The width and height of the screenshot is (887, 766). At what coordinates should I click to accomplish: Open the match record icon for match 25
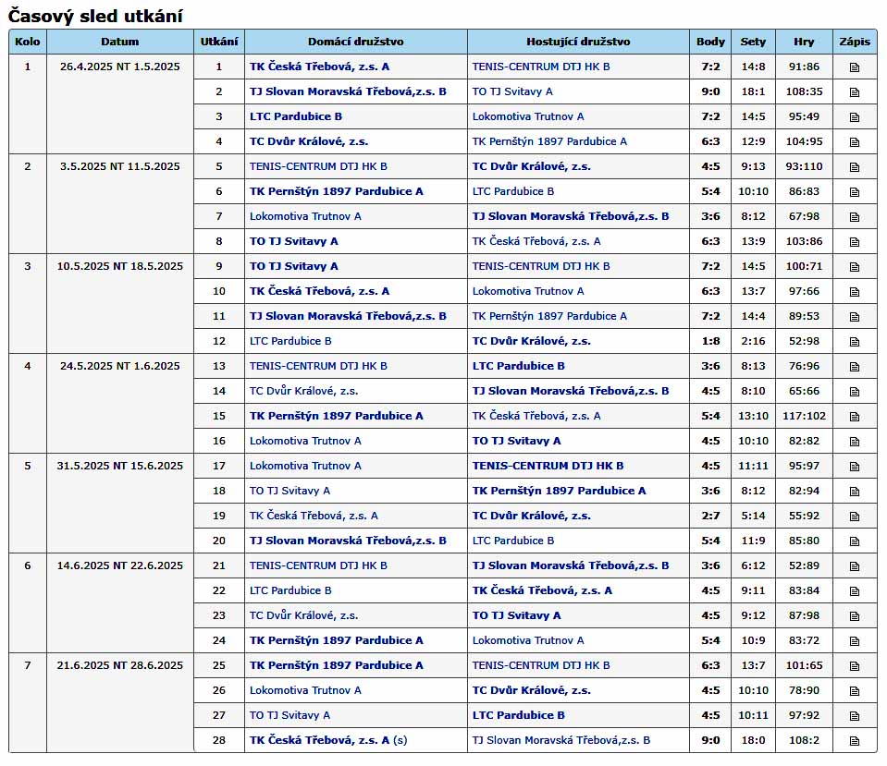(855, 666)
